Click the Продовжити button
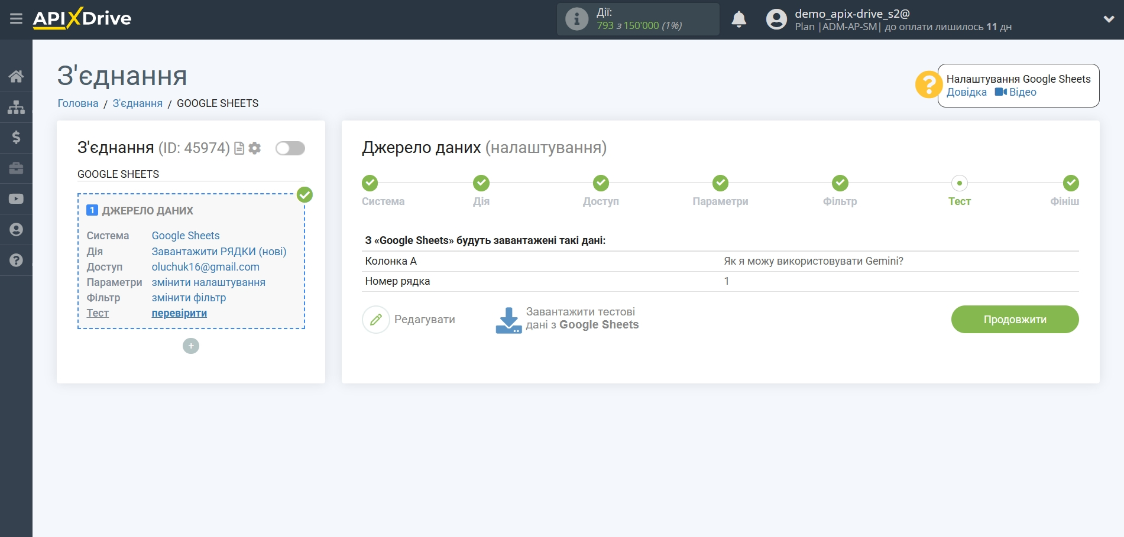The image size is (1124, 537). [1015, 320]
